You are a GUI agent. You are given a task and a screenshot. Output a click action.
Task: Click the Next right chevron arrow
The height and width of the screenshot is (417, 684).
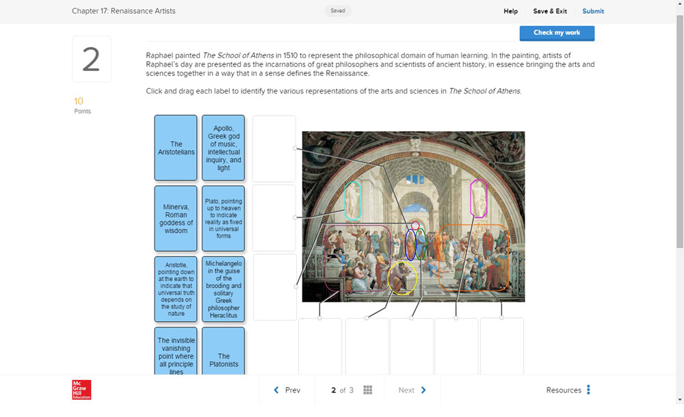[x=423, y=390]
